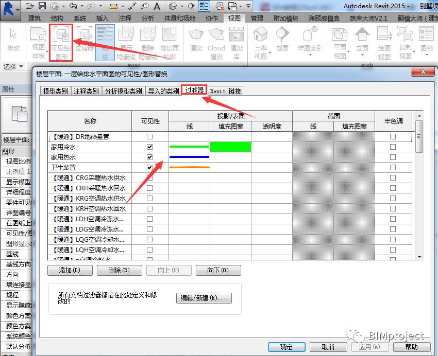Select the Text tool (A) icon
Screen dimensions: 438x356
(x=157, y=6)
